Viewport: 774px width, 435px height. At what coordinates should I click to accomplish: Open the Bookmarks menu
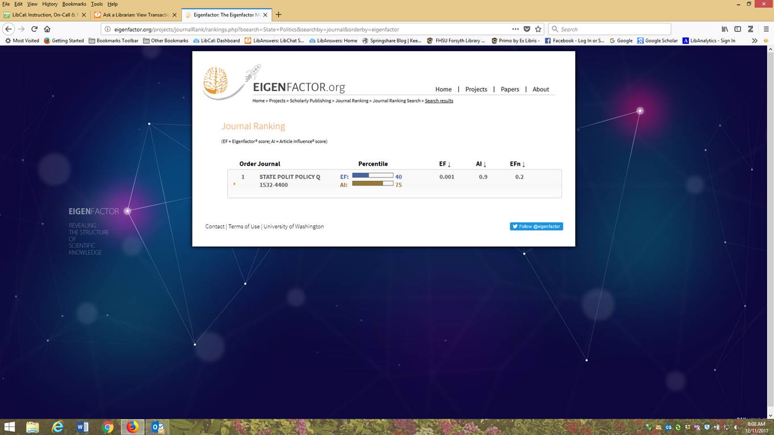click(74, 4)
